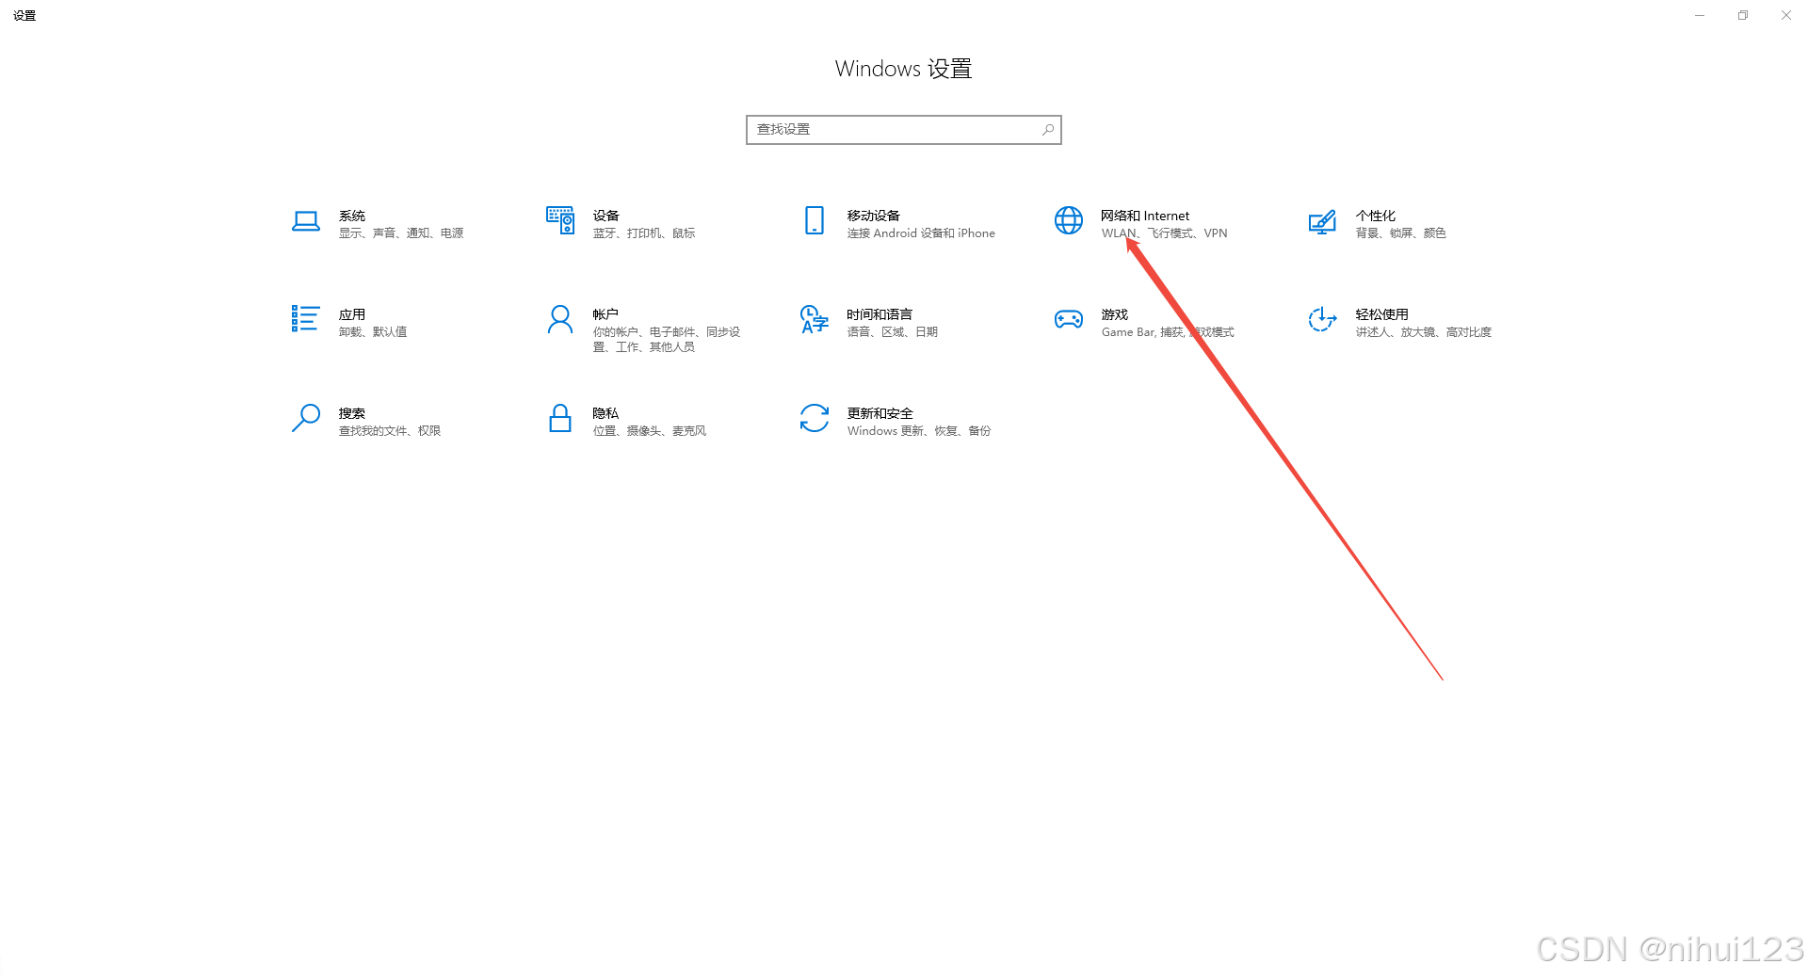
Task: Open the 设备 settings title
Action: (x=606, y=216)
